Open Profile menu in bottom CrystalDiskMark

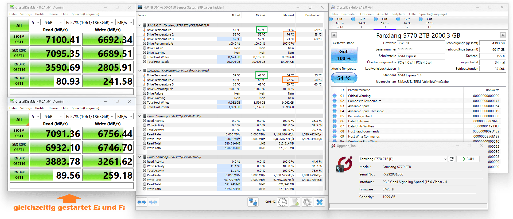point(40,108)
